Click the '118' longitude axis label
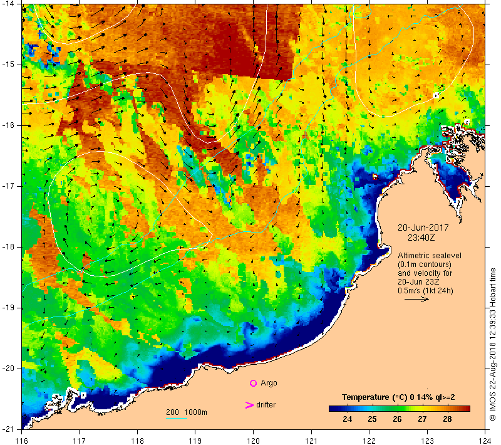Image resolution: width=501 pixels, height=445 pixels. (x=137, y=441)
